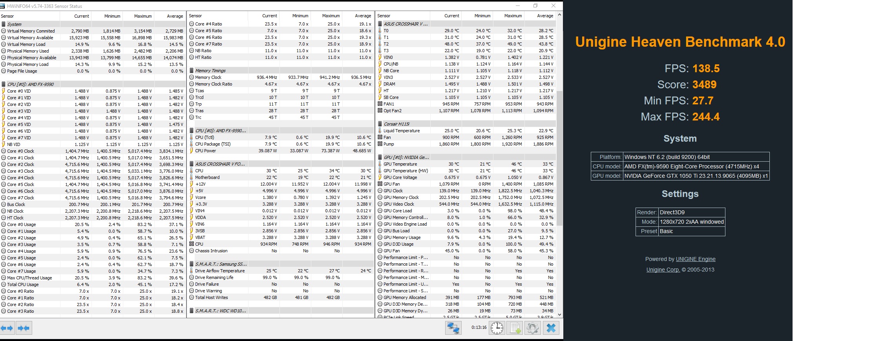Click the AMD FX(tm)-9590 CPU model cell
The height and width of the screenshot is (341, 875).
click(696, 166)
